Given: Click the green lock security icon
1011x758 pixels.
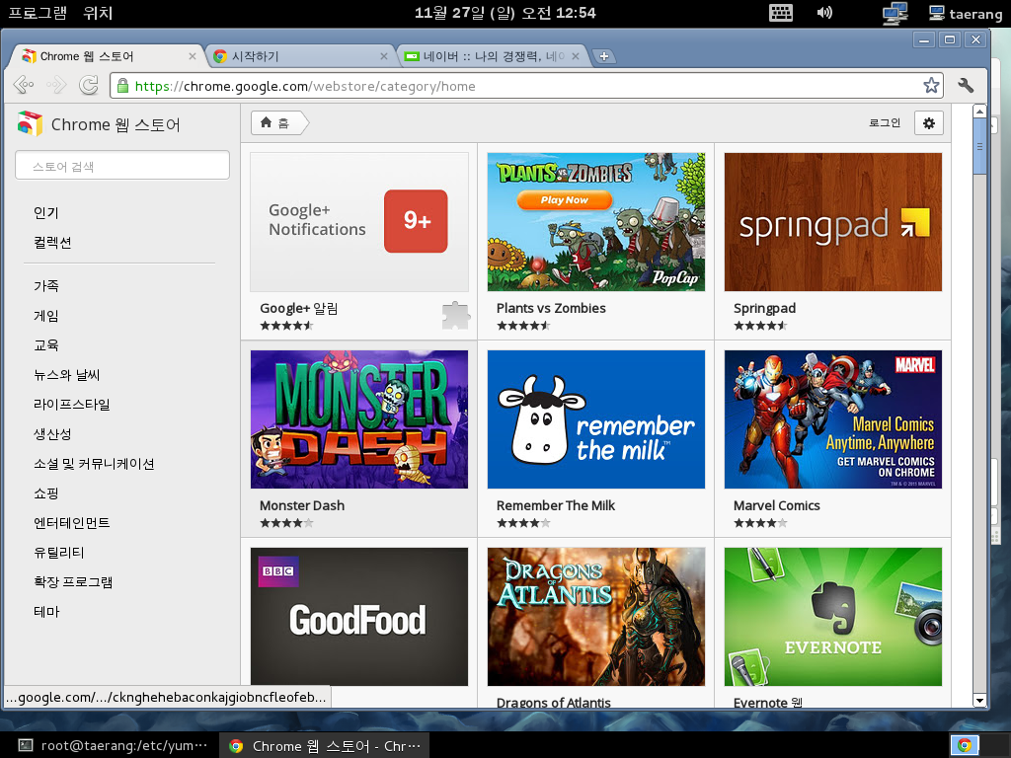Looking at the screenshot, I should (122, 86).
